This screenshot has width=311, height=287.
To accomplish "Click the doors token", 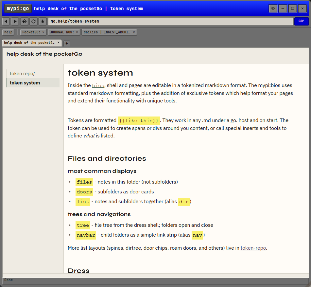I will [84, 192].
